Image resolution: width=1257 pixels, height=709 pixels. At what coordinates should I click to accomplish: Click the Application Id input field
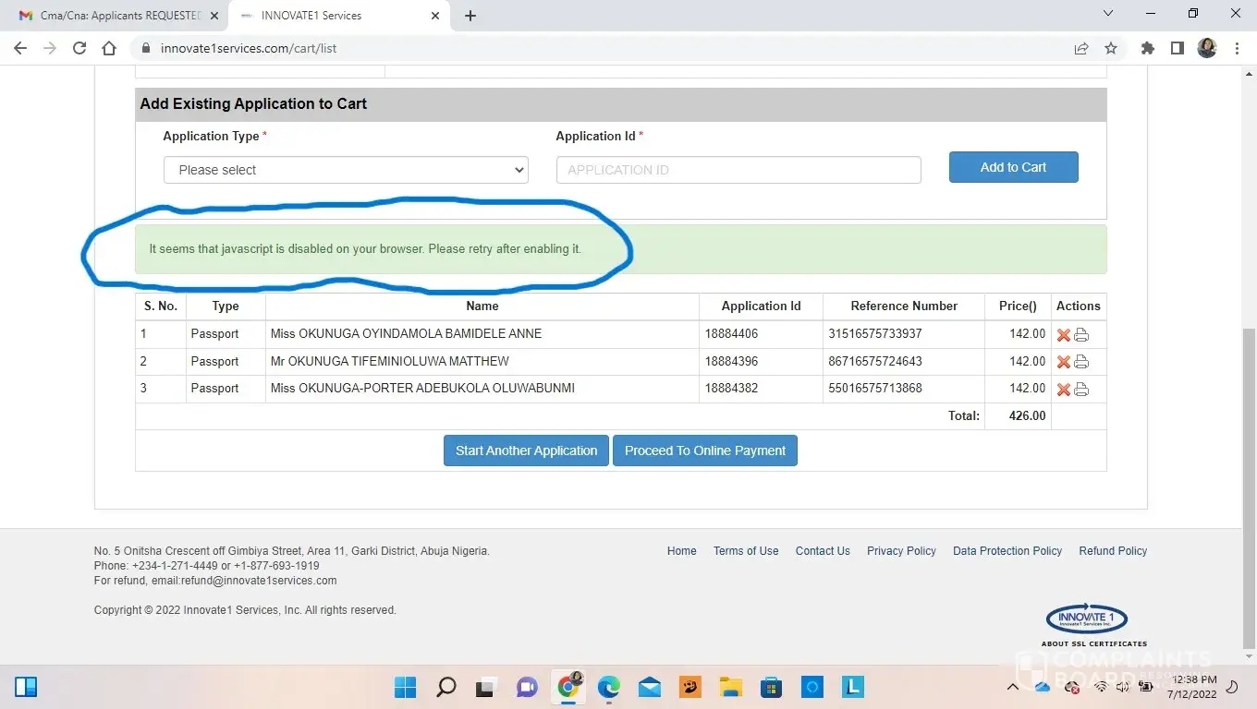point(738,170)
